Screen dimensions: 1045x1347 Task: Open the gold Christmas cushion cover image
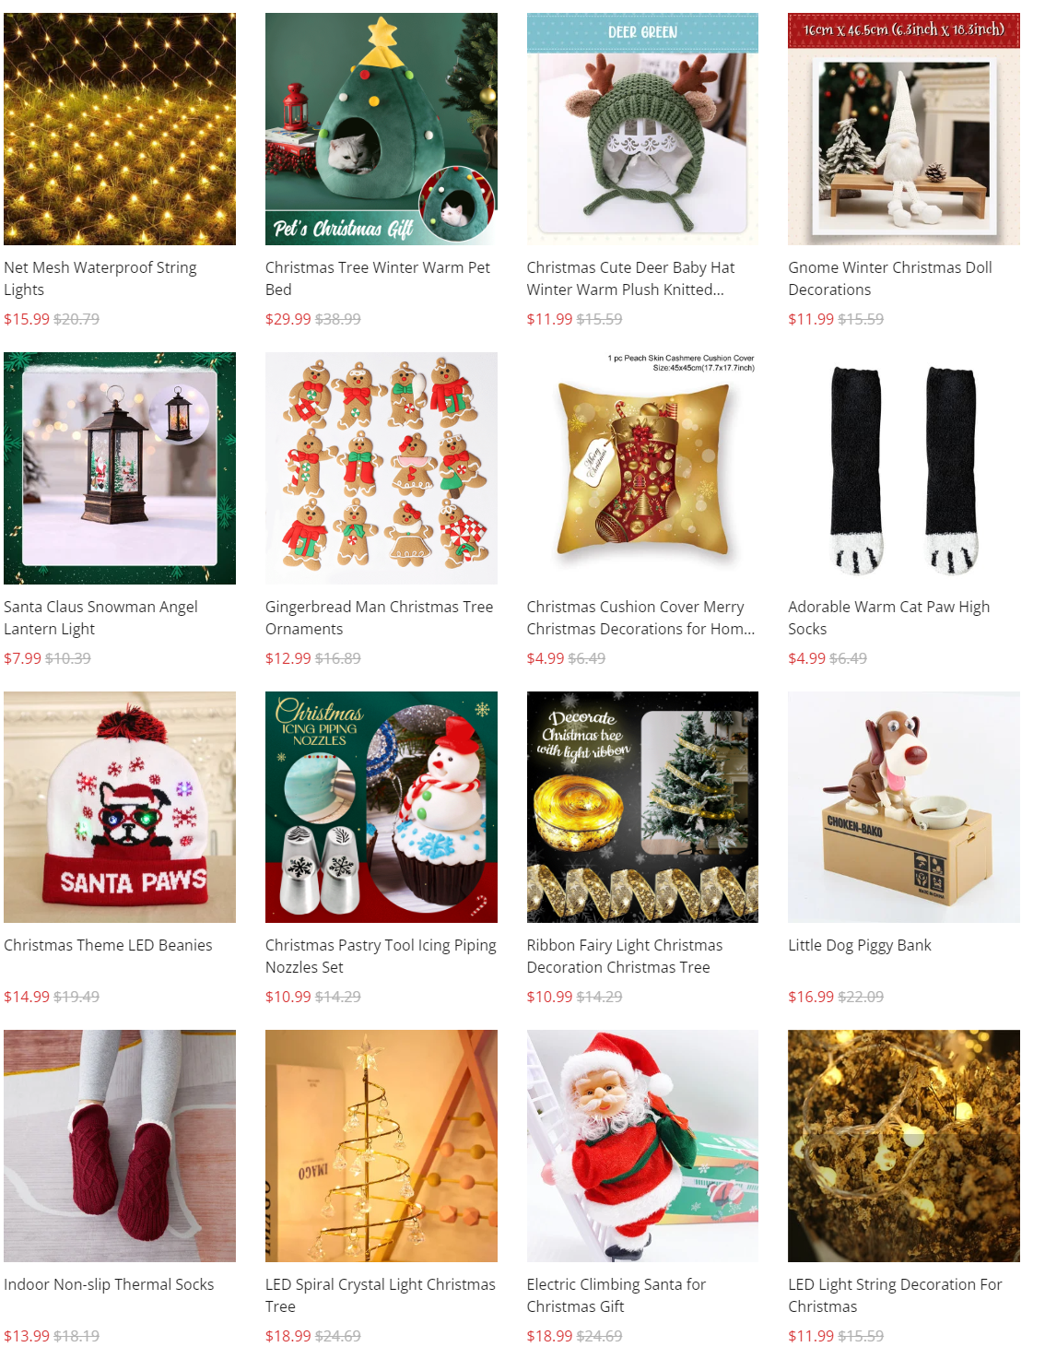coord(642,468)
